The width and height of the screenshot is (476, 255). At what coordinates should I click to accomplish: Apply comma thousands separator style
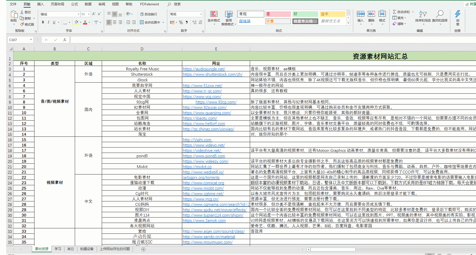tap(187, 22)
